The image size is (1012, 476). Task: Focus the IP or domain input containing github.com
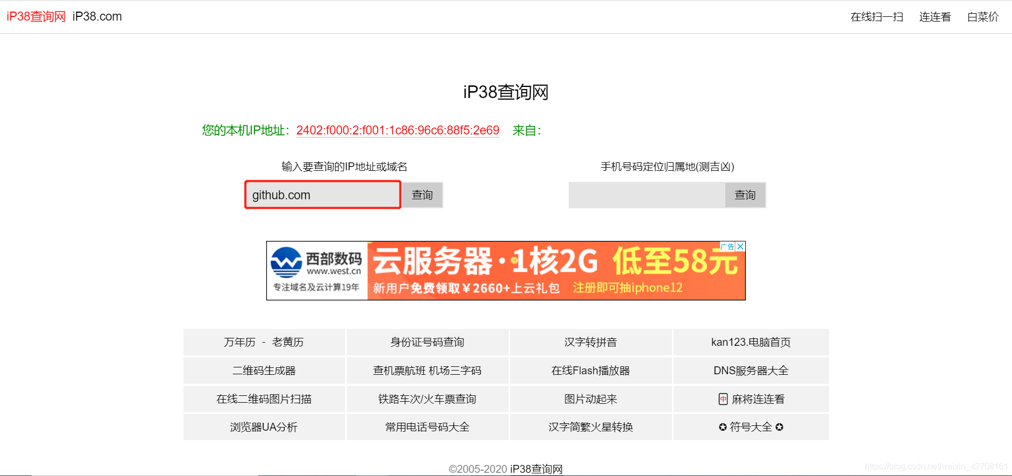pyautogui.click(x=323, y=195)
